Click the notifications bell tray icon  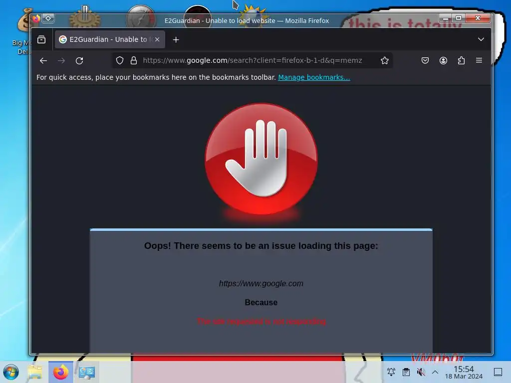tap(391, 372)
